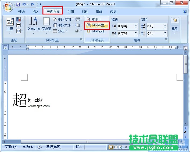
Task: Open the 页边距 margins tool
Action: pos(46,24)
